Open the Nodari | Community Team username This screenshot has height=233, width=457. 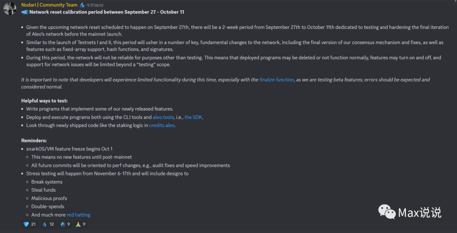tap(49, 5)
